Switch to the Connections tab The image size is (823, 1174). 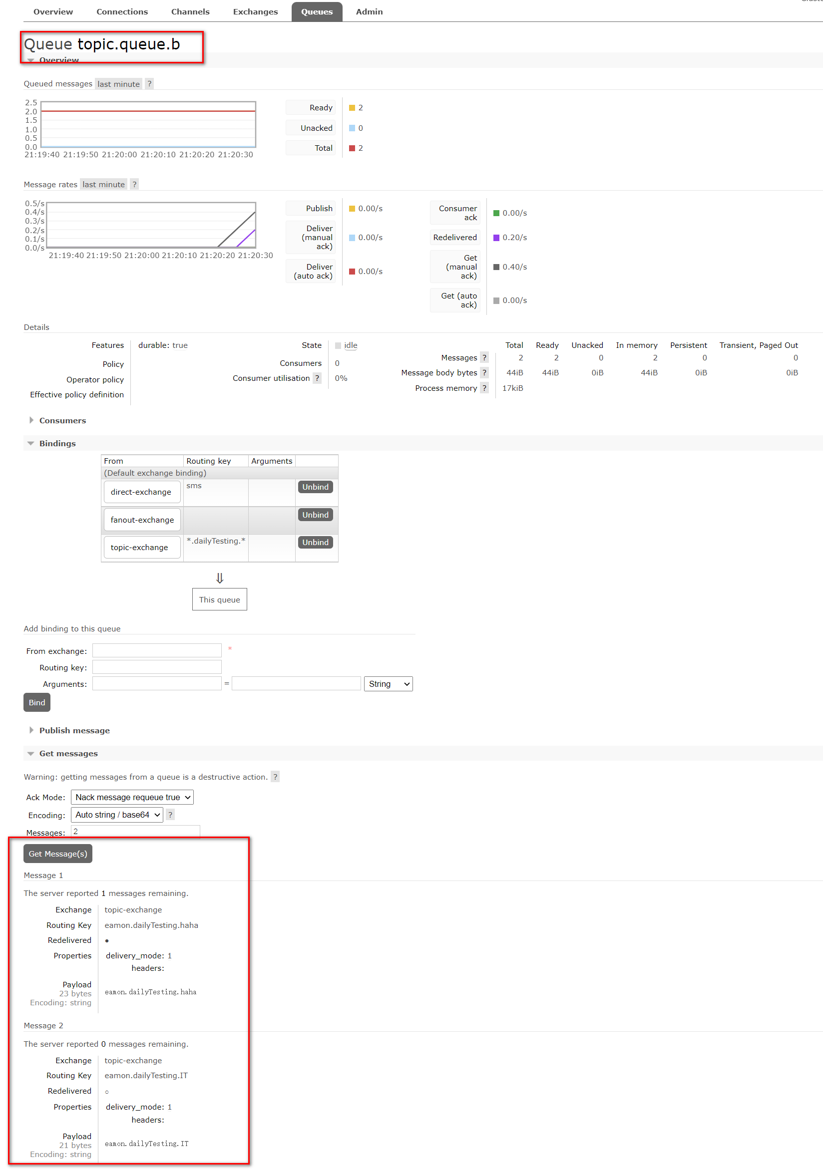pos(122,12)
